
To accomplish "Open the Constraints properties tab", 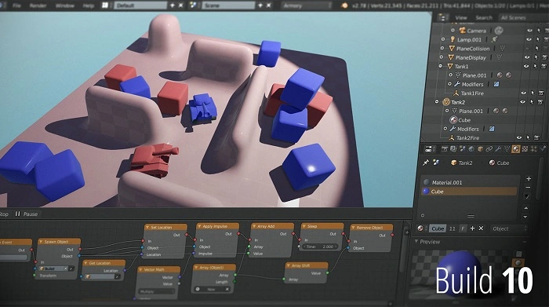I will point(489,149).
